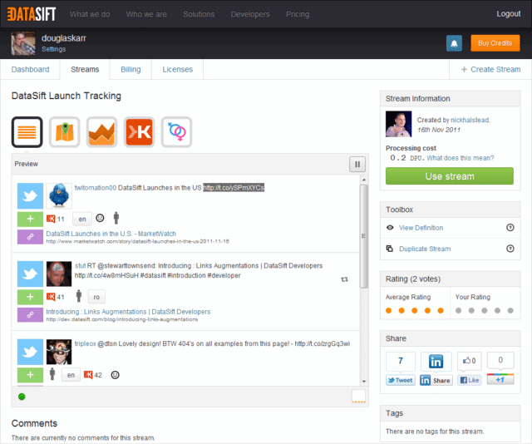The width and height of the screenshot is (532, 444).
Task: Click preview scrollbar up arrow
Action: (x=364, y=180)
